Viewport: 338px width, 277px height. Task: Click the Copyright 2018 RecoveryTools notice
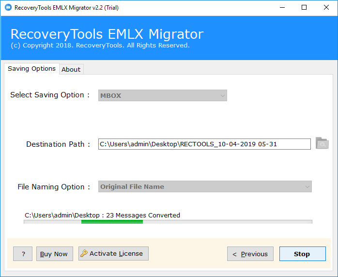100,46
